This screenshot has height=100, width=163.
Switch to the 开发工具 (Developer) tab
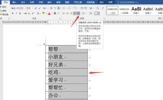point(78,2)
